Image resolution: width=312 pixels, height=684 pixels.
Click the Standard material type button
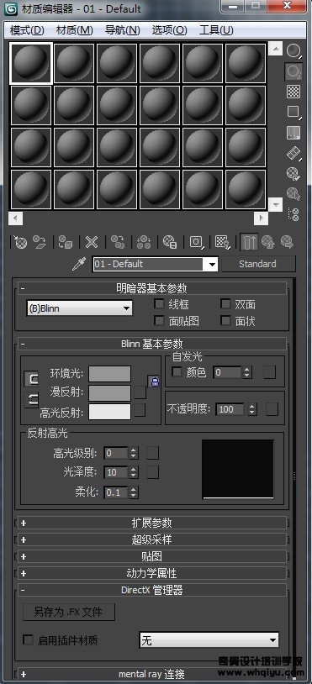tap(258, 264)
